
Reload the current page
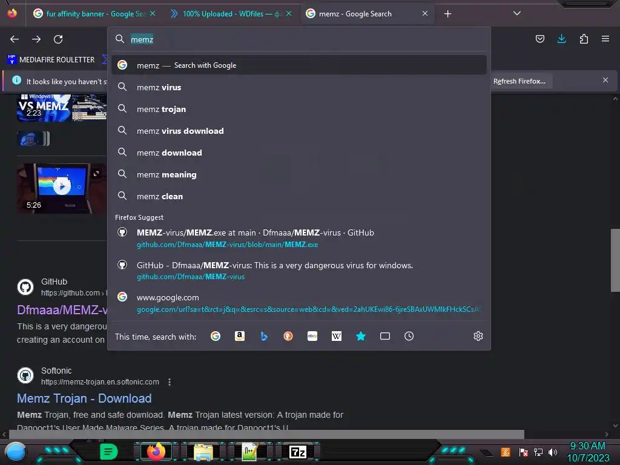[58, 39]
